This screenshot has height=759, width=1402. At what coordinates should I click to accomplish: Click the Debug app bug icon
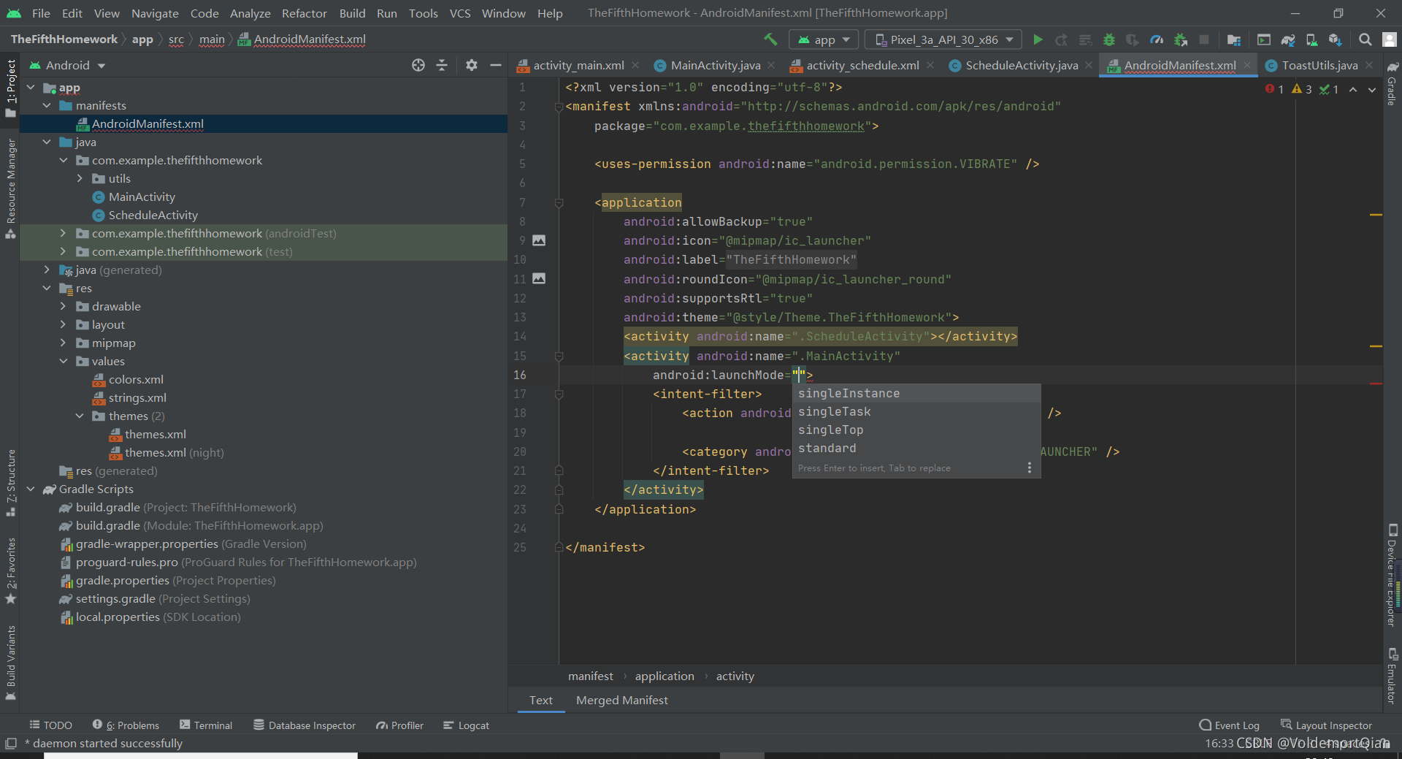pyautogui.click(x=1108, y=39)
